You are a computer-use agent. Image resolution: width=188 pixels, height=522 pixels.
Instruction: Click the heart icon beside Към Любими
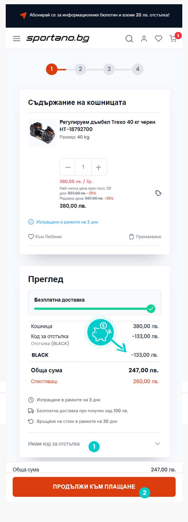[x=31, y=237]
